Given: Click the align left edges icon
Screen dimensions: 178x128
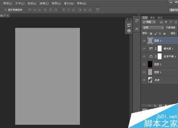Looking at the screenshot, I should click(x=46, y=10).
